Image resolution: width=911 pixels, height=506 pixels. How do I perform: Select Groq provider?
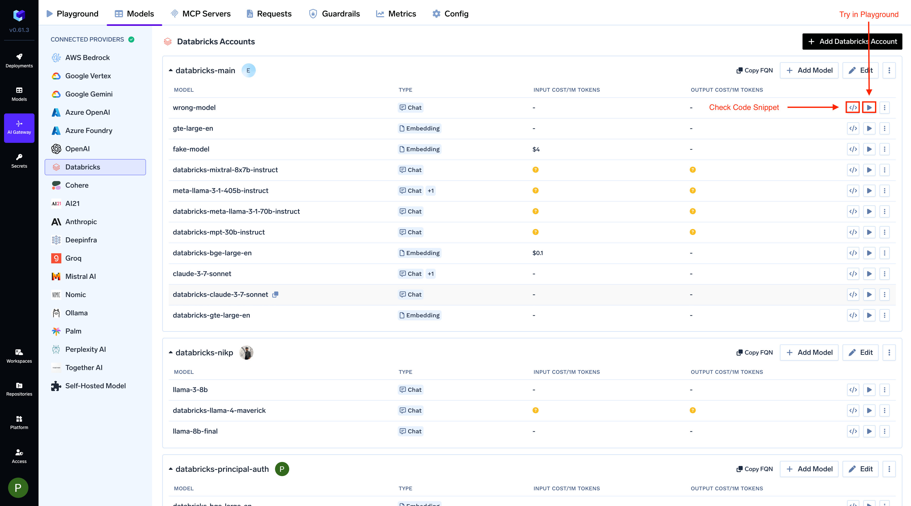95,258
